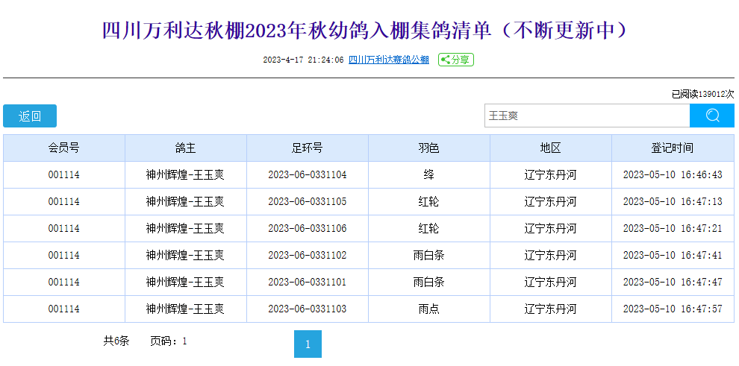The width and height of the screenshot is (739, 366).
Task: Click ring number 2023-06-0331106 cell
Action: (x=307, y=229)
